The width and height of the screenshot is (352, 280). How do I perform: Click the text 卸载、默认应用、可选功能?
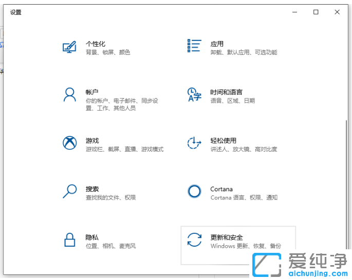click(x=244, y=52)
